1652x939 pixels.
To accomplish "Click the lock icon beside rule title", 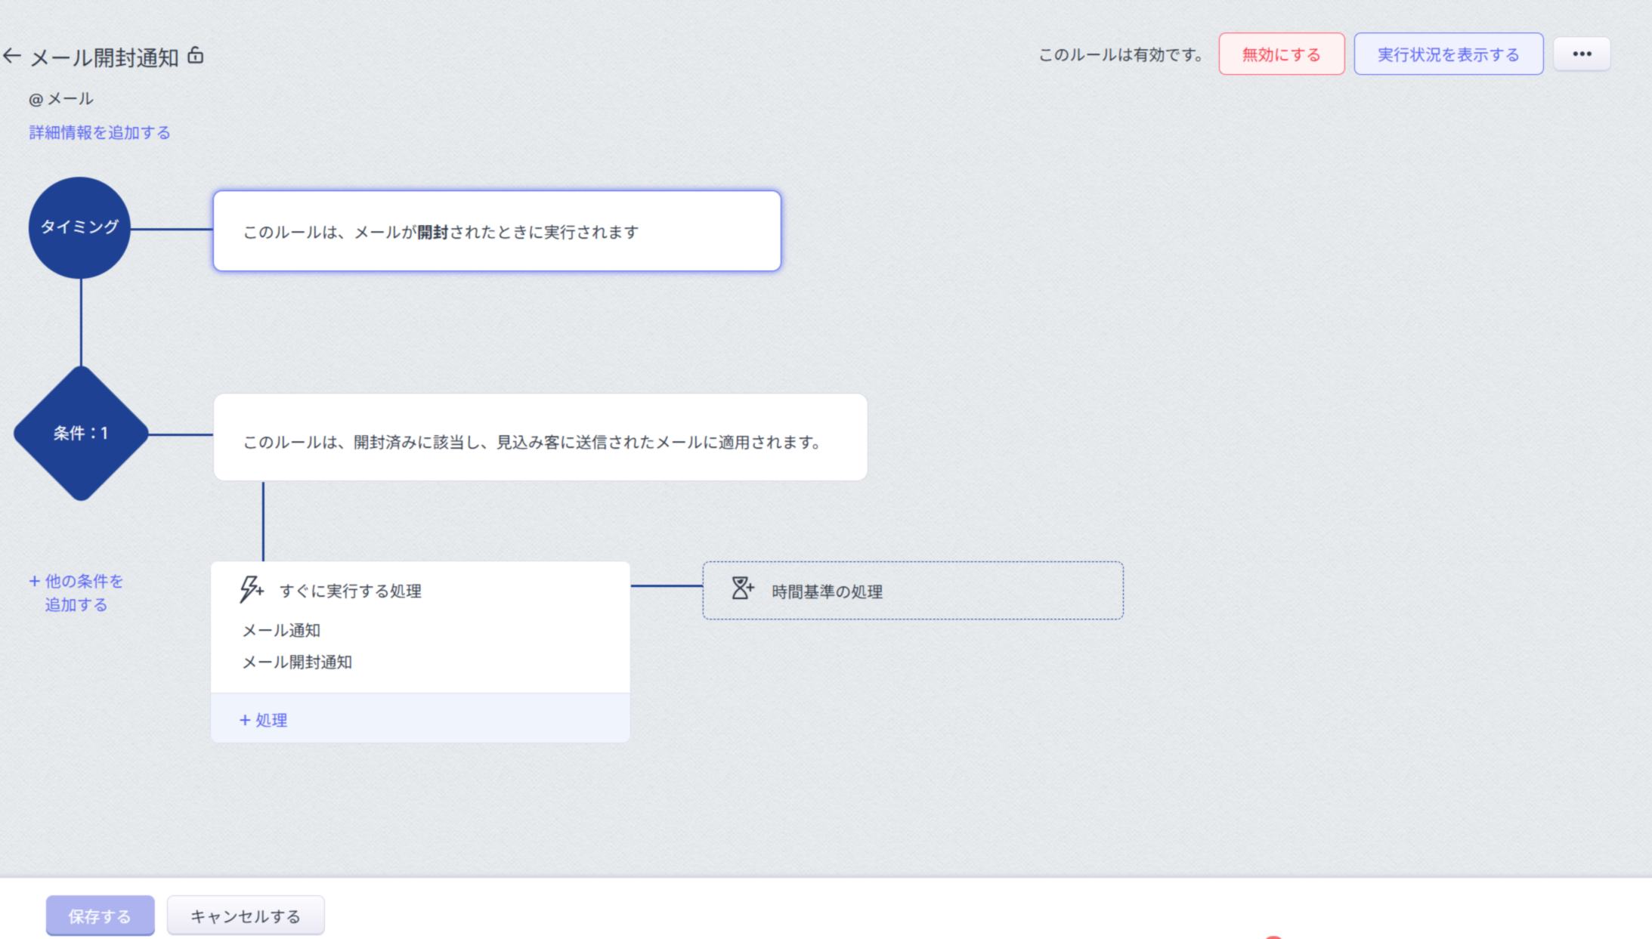I will pyautogui.click(x=196, y=55).
